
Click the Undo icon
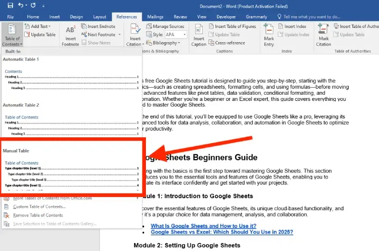[21, 5]
